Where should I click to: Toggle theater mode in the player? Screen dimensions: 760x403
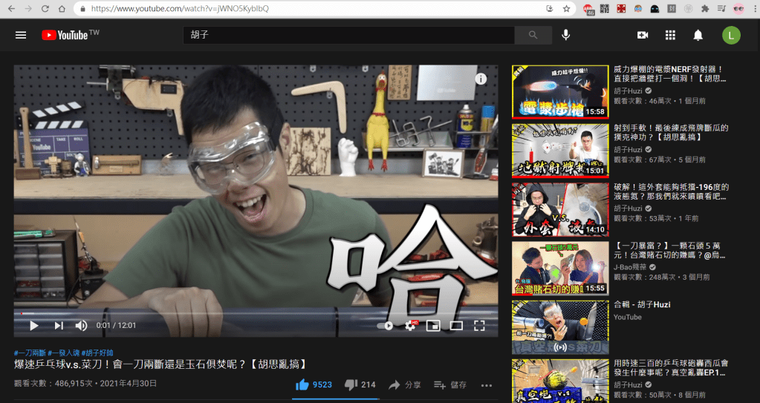coord(456,325)
